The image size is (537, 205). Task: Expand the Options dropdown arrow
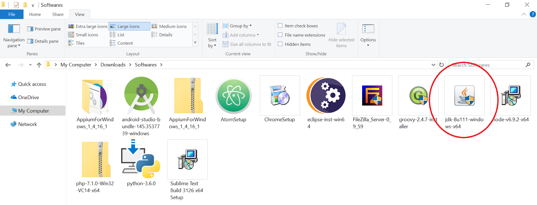[x=368, y=45]
